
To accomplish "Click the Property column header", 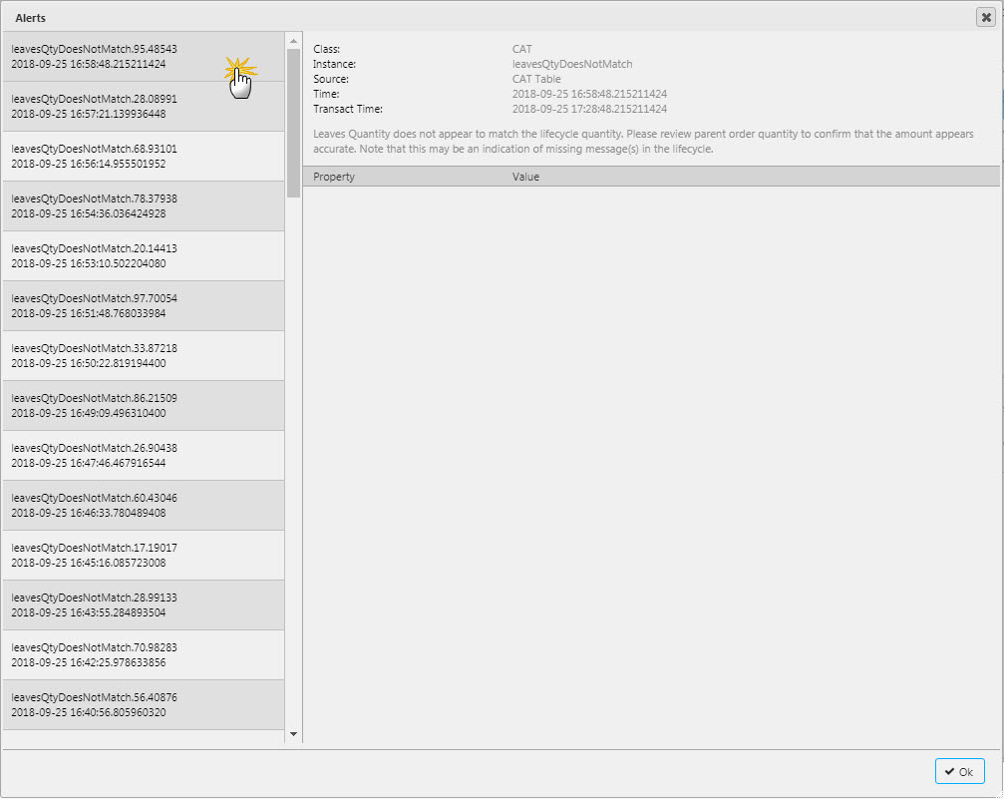I will coord(333,177).
